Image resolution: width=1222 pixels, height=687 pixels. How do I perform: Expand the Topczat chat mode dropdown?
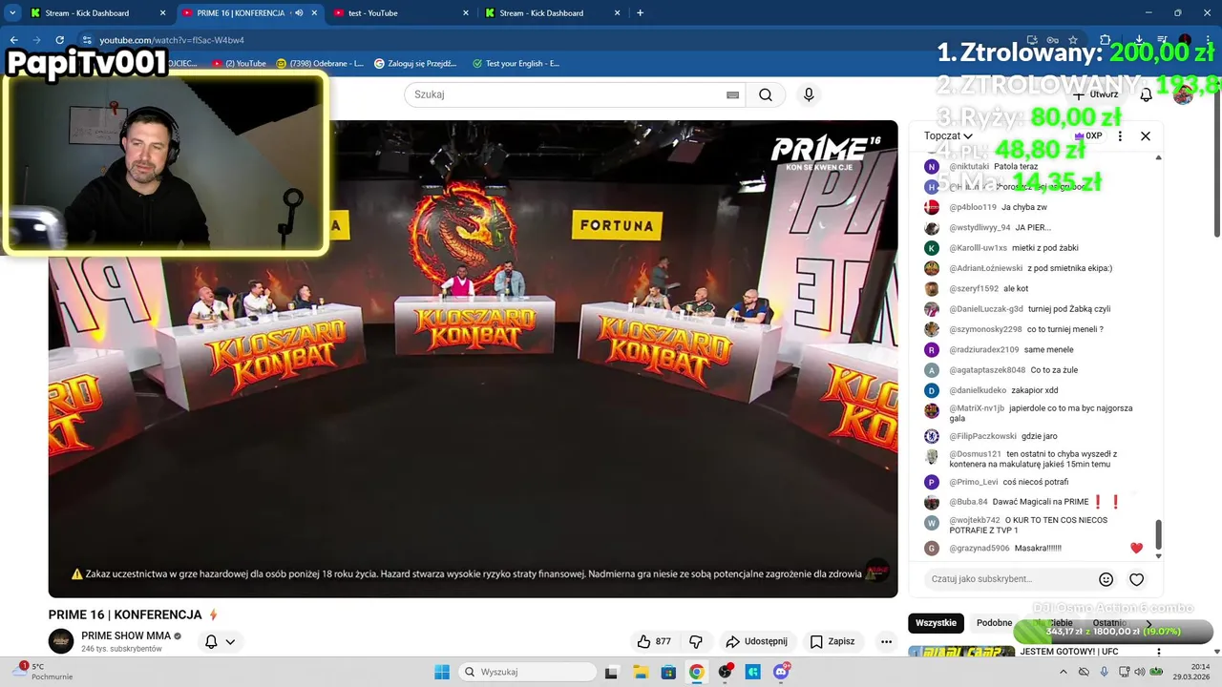948,135
